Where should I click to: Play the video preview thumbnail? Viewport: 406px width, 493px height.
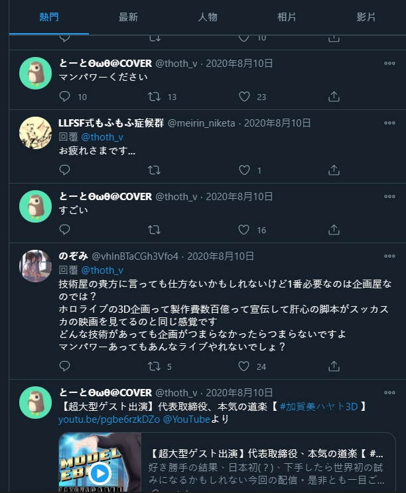(x=100, y=473)
